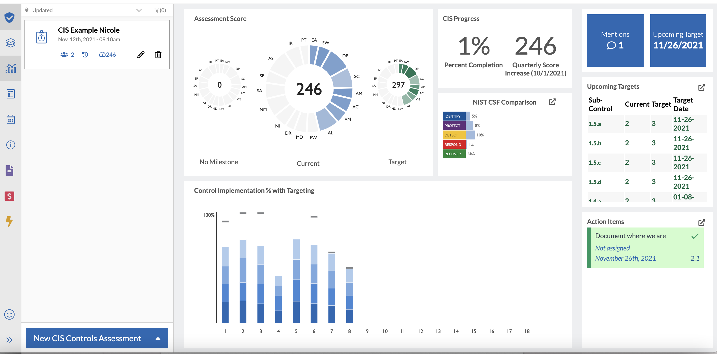Delete the CIS Example Nicole assessment
Viewport: 717px width, 354px height.
tap(158, 55)
